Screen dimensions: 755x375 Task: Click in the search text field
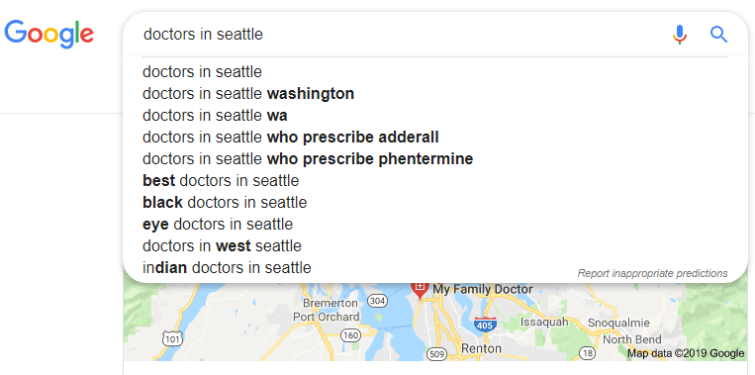coord(400,35)
